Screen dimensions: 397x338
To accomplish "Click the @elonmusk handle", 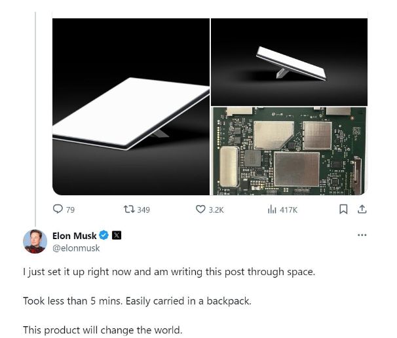I will pos(76,248).
